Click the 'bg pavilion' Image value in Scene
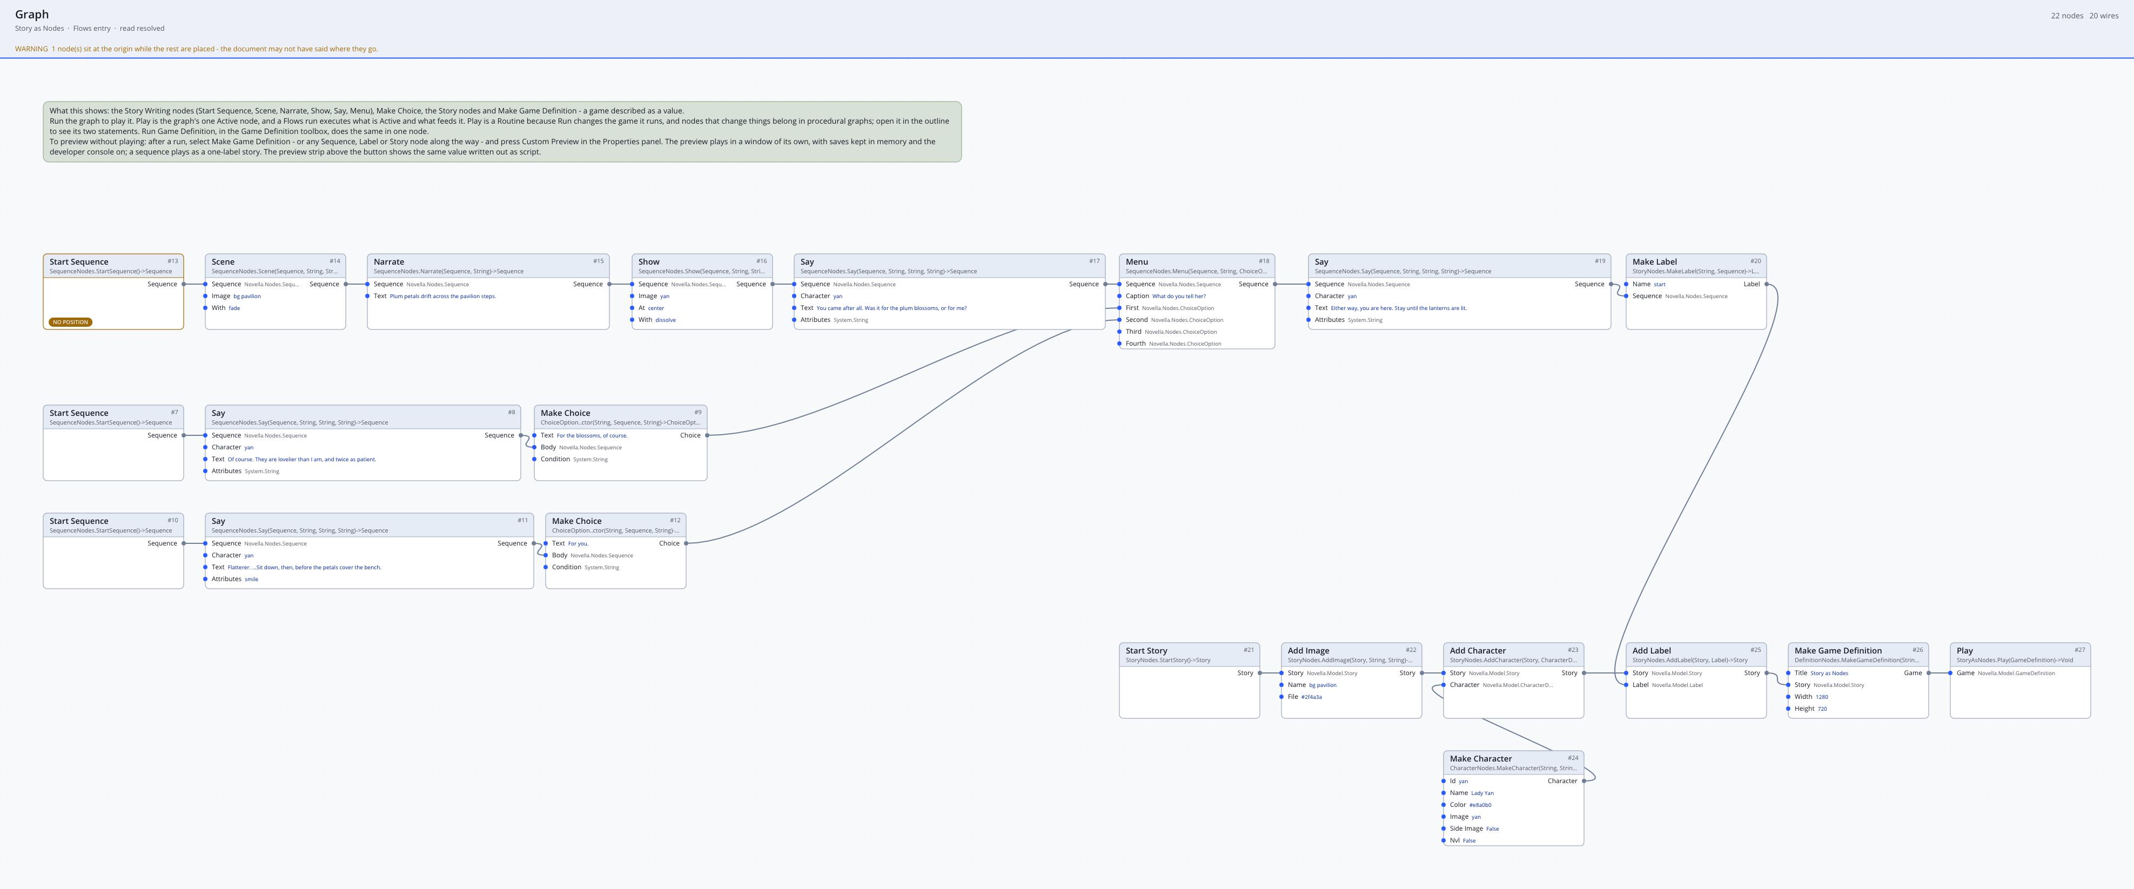The image size is (2134, 889). 247,297
